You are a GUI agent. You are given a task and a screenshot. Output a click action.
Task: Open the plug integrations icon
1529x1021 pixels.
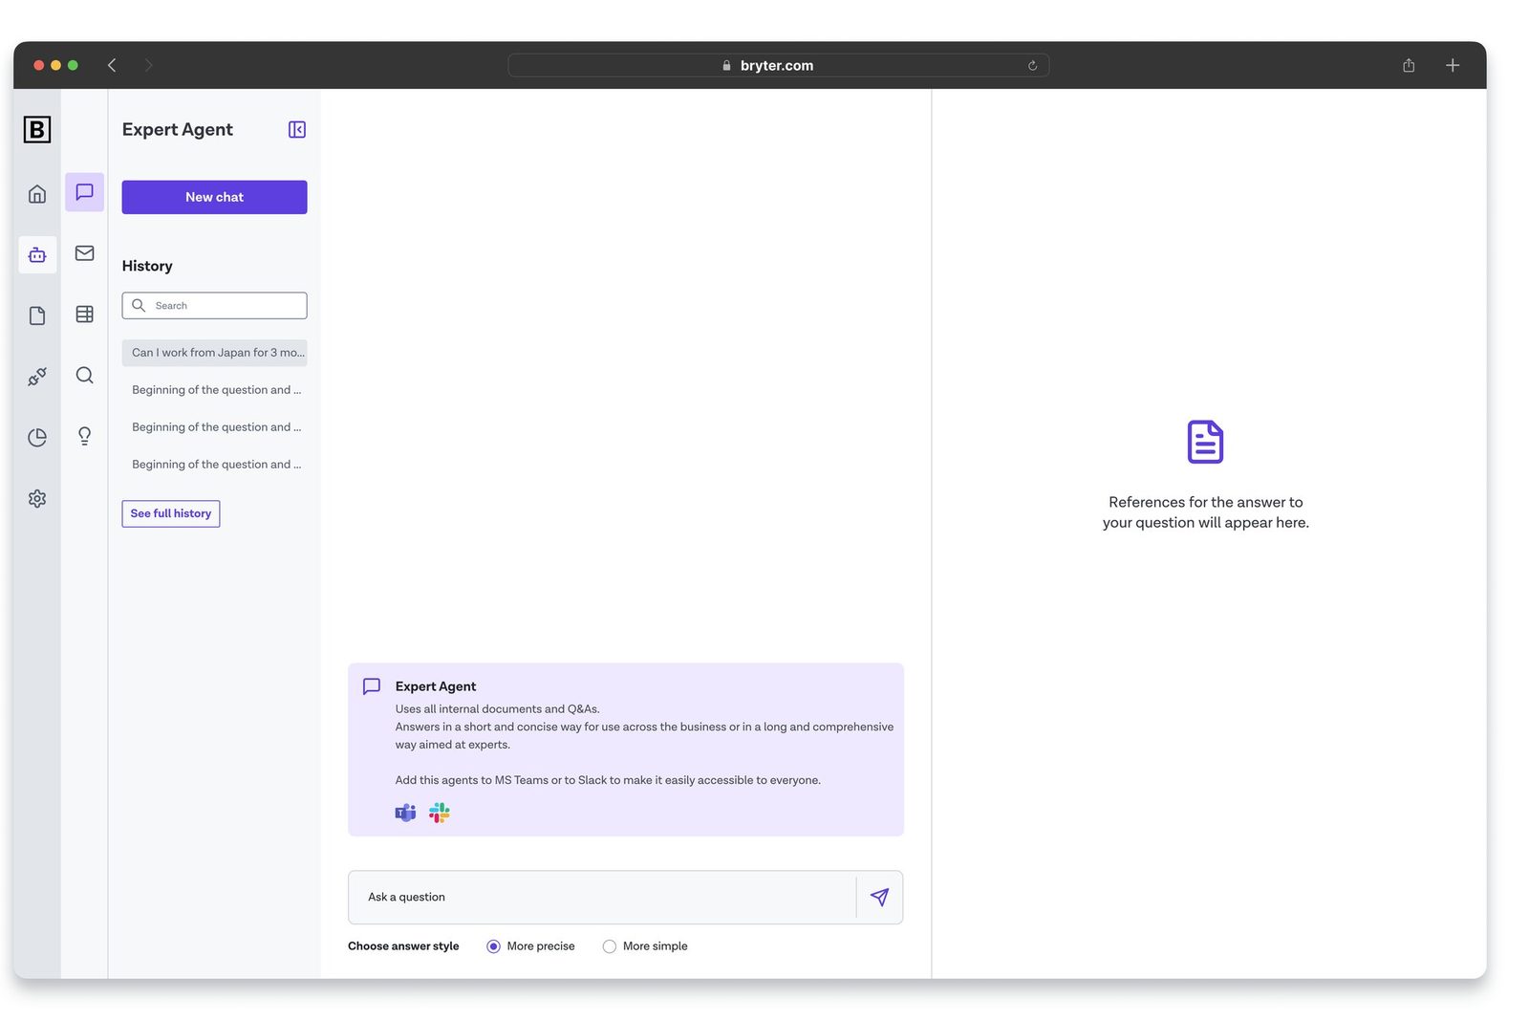click(37, 377)
